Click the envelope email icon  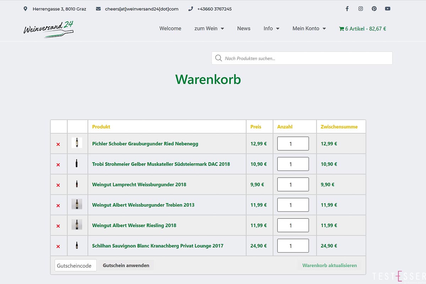pyautogui.click(x=98, y=9)
